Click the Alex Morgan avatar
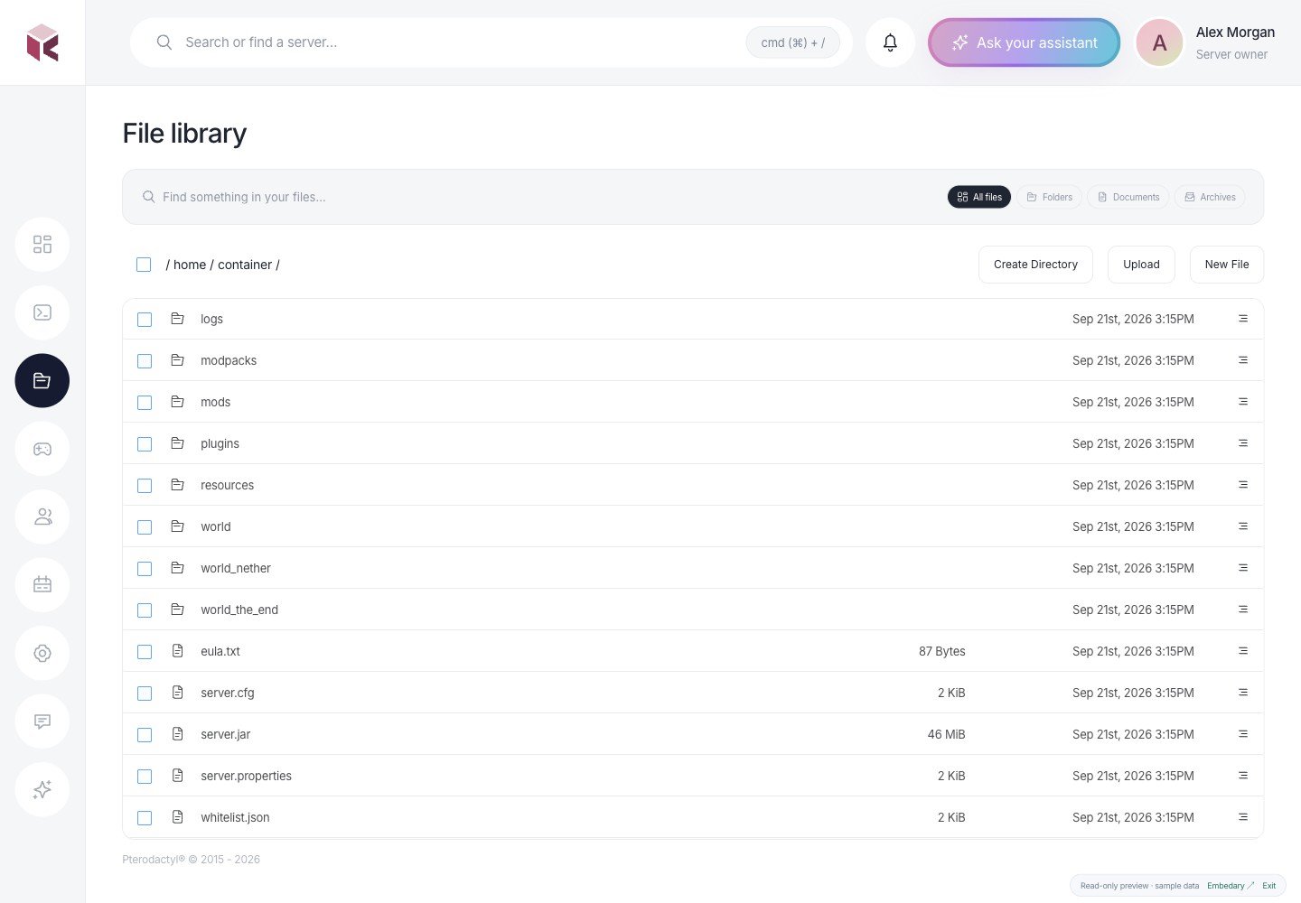The height and width of the screenshot is (903, 1301). pos(1159,42)
